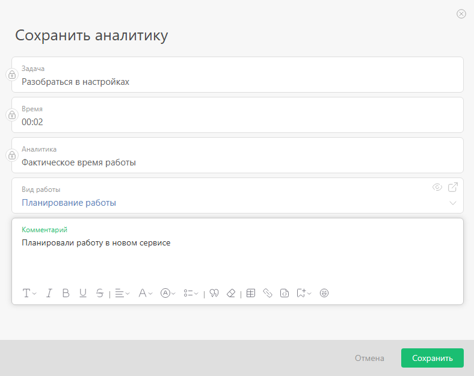Open Вид работы in a new window
474x376 pixels.
[453, 187]
